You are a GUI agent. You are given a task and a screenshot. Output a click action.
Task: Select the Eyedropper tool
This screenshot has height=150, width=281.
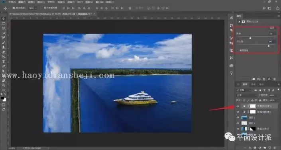click(x=4, y=37)
